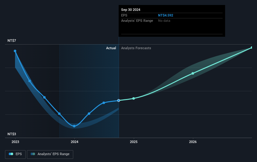Click the 'Analysts' EPS Range' row label in tooltip
The width and height of the screenshot is (257, 162).
[x=137, y=21]
